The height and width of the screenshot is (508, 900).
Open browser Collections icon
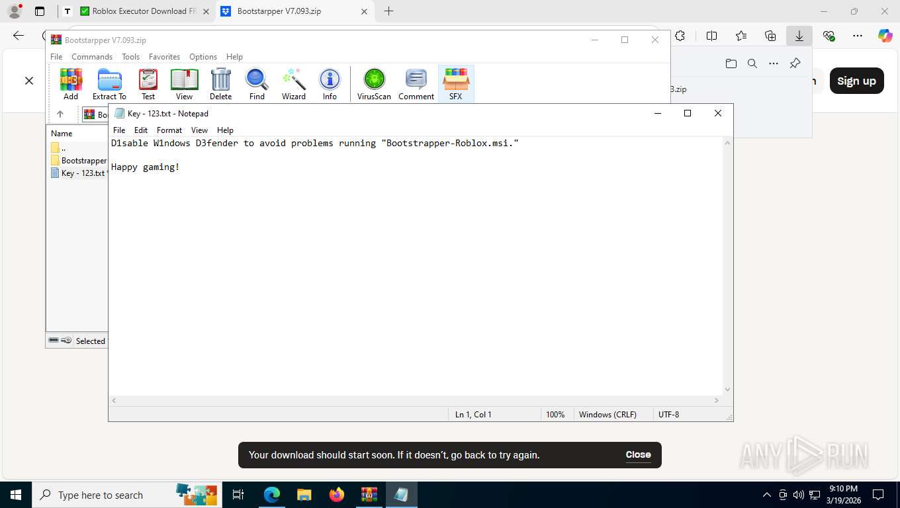coord(770,36)
